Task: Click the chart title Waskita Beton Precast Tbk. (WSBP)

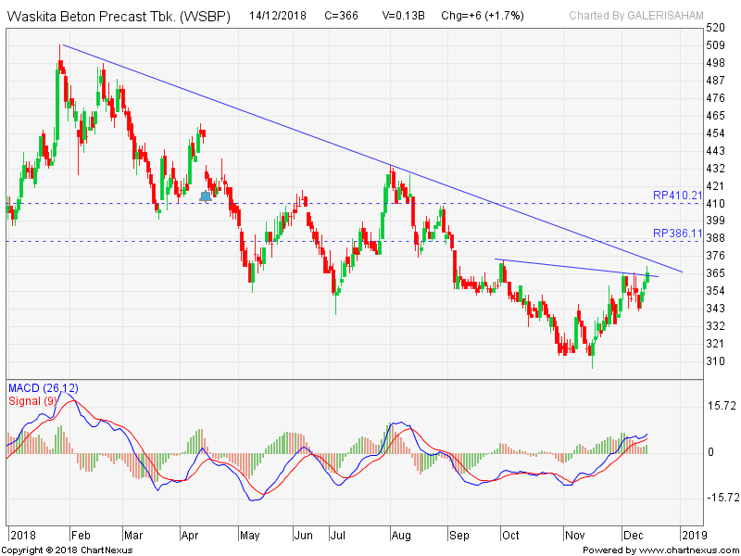Action: pos(119,17)
